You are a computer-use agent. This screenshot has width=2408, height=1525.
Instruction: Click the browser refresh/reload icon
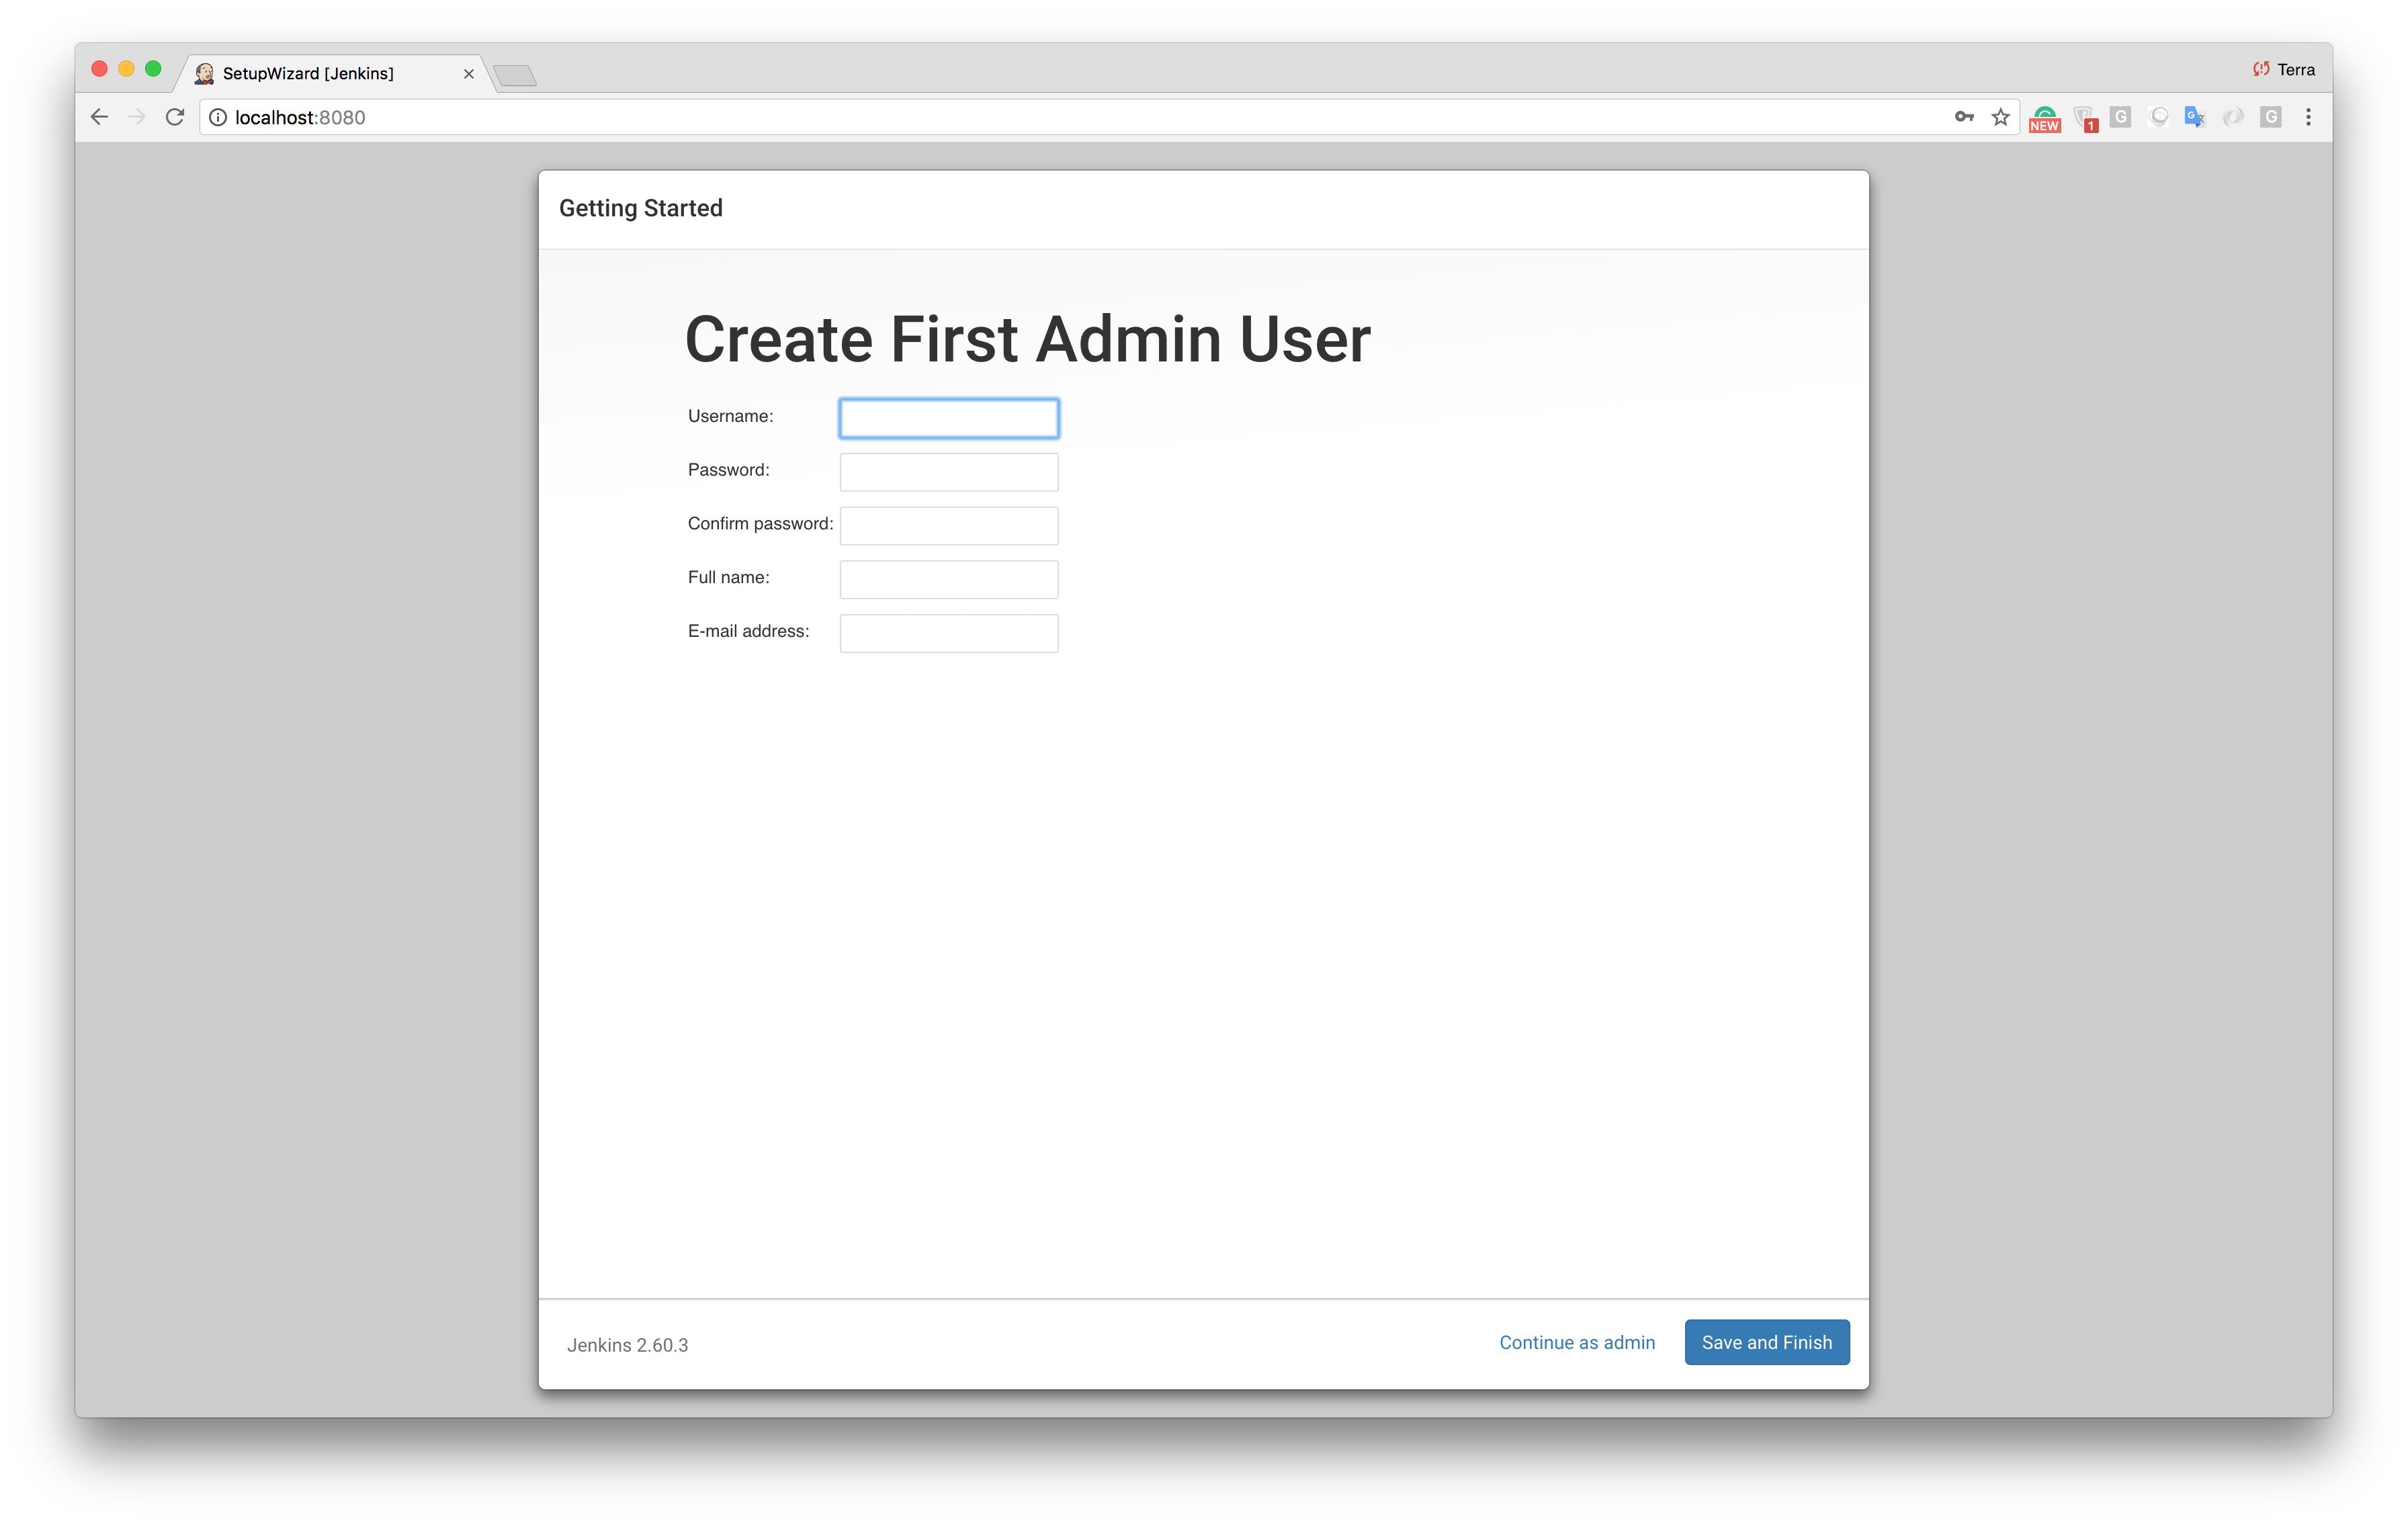175,116
